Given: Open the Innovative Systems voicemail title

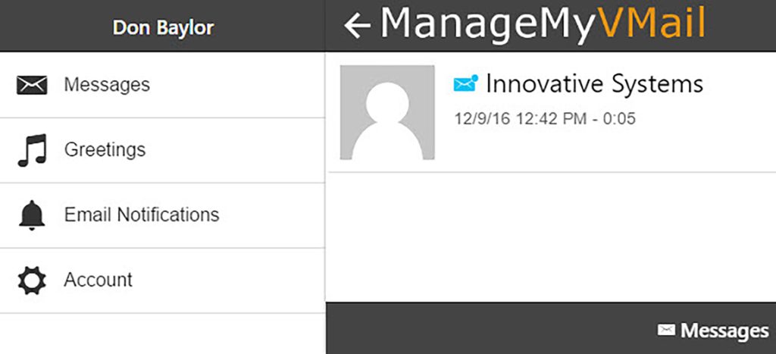Looking at the screenshot, I should pyautogui.click(x=594, y=83).
